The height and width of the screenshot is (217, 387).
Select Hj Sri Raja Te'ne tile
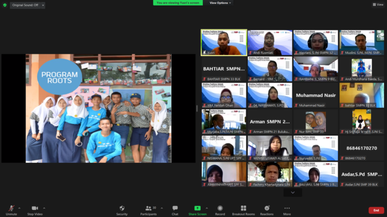[x=361, y=121]
